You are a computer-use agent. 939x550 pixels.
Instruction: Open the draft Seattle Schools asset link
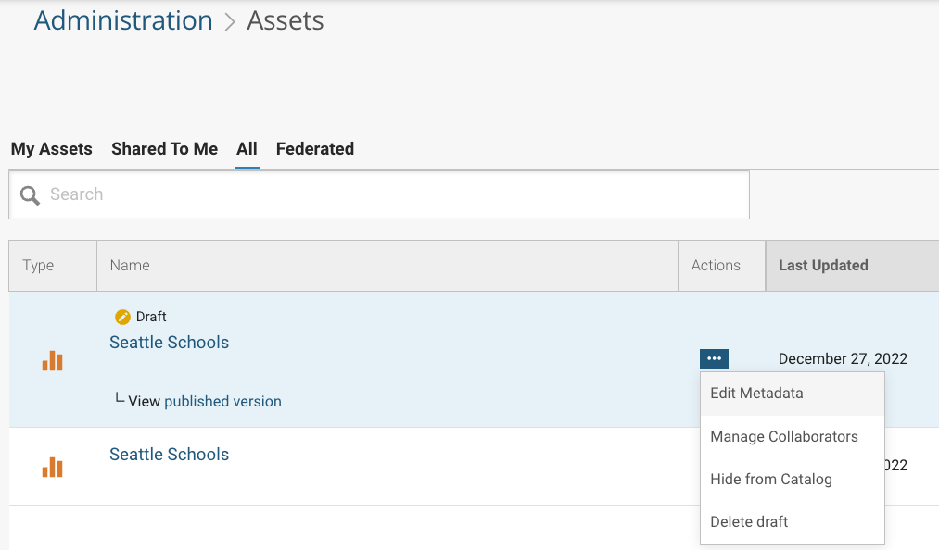coord(170,343)
